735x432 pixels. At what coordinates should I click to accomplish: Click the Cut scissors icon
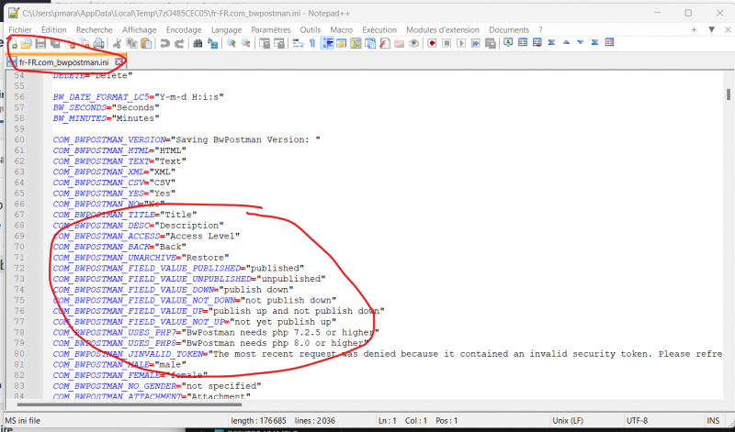(x=117, y=43)
